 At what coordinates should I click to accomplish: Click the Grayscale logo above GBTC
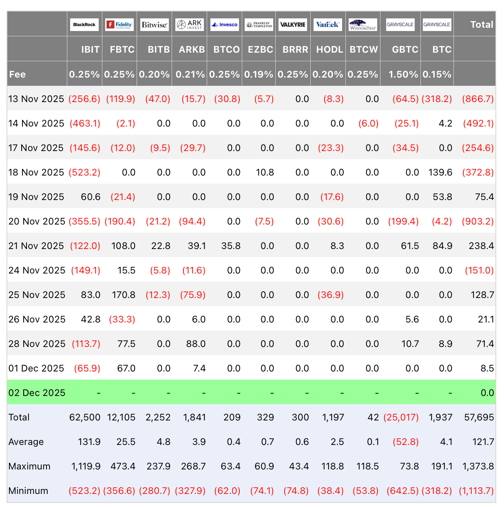click(400, 24)
